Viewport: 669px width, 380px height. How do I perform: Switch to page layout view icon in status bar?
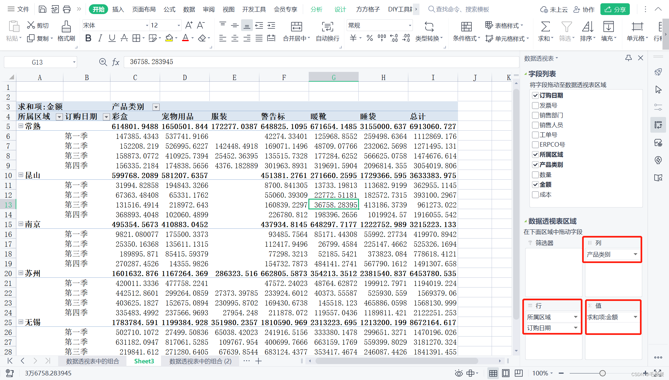point(506,373)
